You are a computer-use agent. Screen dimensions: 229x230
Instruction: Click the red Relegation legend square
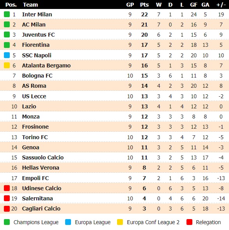tap(189, 222)
